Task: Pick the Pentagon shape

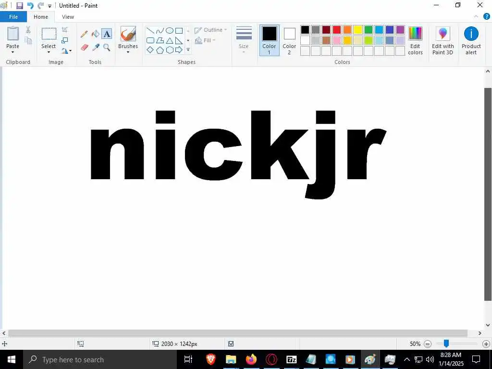Action: pyautogui.click(x=160, y=50)
